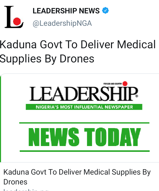Open the link preview card image

(x=80, y=118)
